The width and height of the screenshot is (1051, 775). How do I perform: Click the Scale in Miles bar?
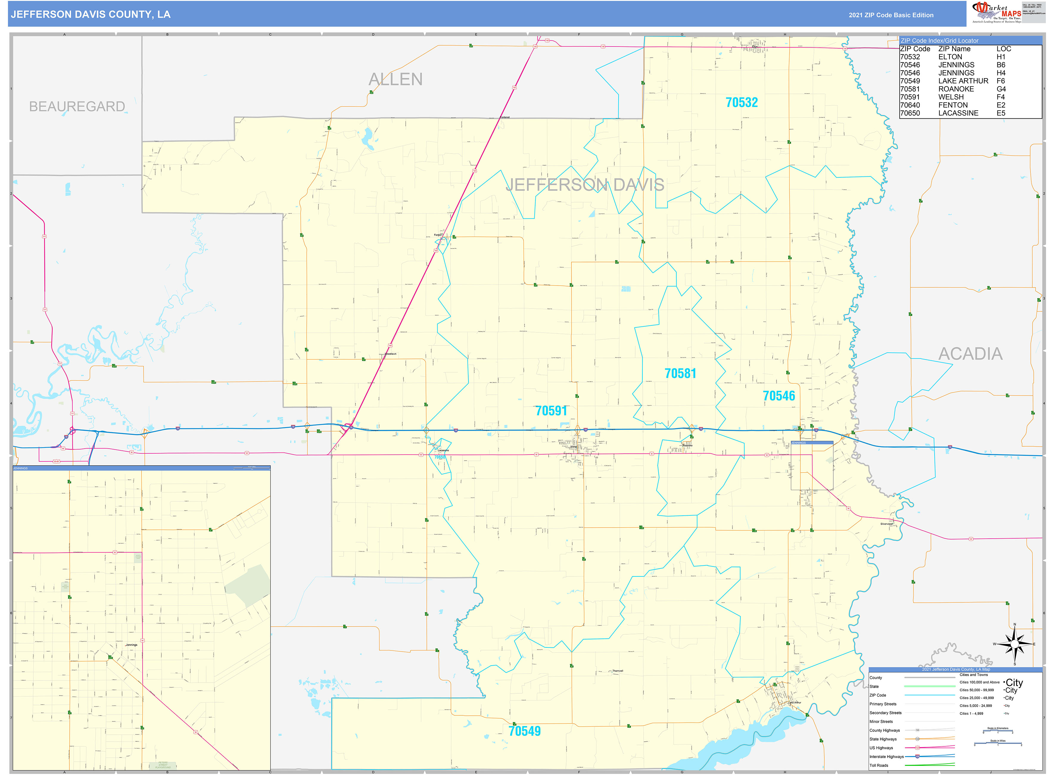998,744
